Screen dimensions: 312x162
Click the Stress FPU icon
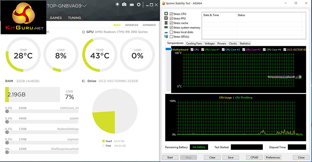click(x=166, y=18)
